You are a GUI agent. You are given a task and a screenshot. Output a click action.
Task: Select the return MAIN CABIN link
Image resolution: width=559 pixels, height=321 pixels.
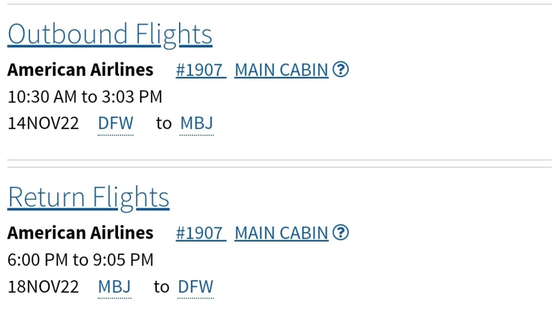(x=281, y=233)
